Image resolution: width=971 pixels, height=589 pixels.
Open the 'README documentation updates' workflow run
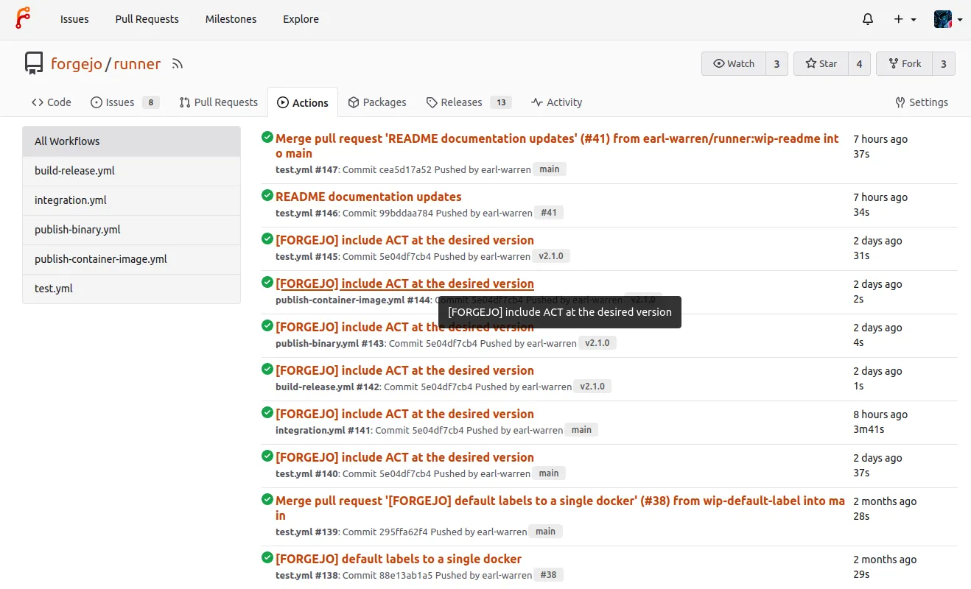[368, 197]
